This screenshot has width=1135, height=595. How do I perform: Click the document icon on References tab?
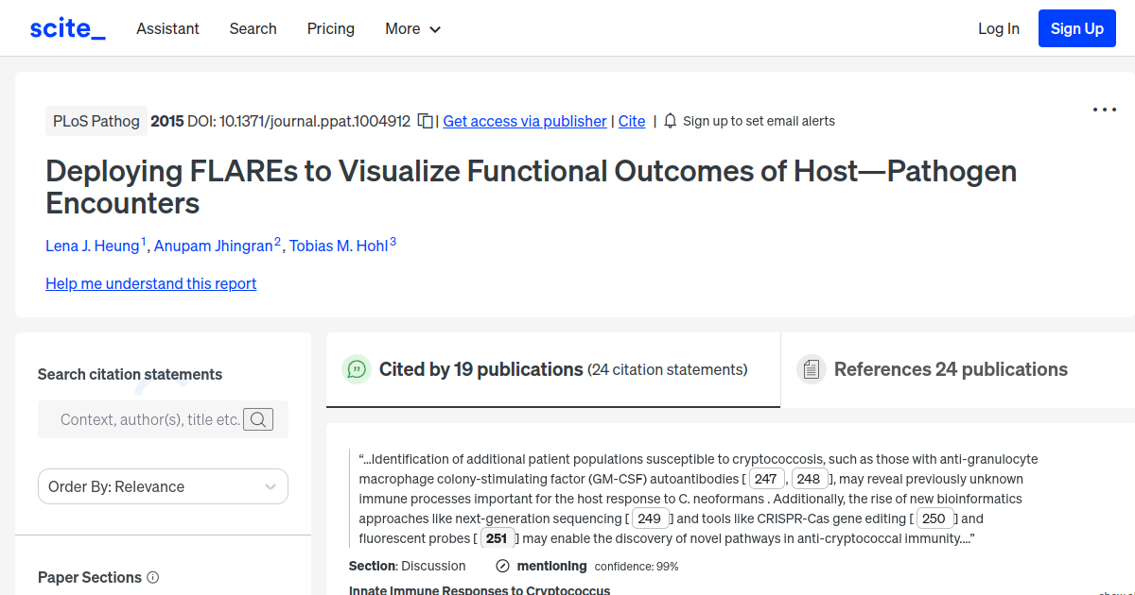coord(812,368)
